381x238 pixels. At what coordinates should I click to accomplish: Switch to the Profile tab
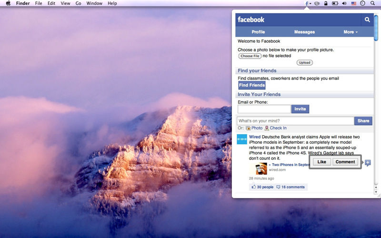click(258, 32)
